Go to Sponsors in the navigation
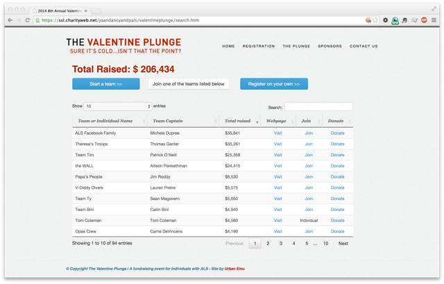 pyautogui.click(x=330, y=47)
